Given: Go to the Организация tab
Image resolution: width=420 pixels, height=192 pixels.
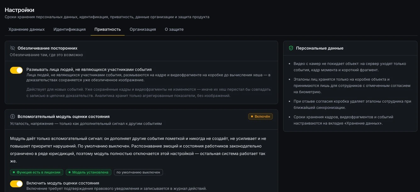Looking at the screenshot, I should pos(143,29).
